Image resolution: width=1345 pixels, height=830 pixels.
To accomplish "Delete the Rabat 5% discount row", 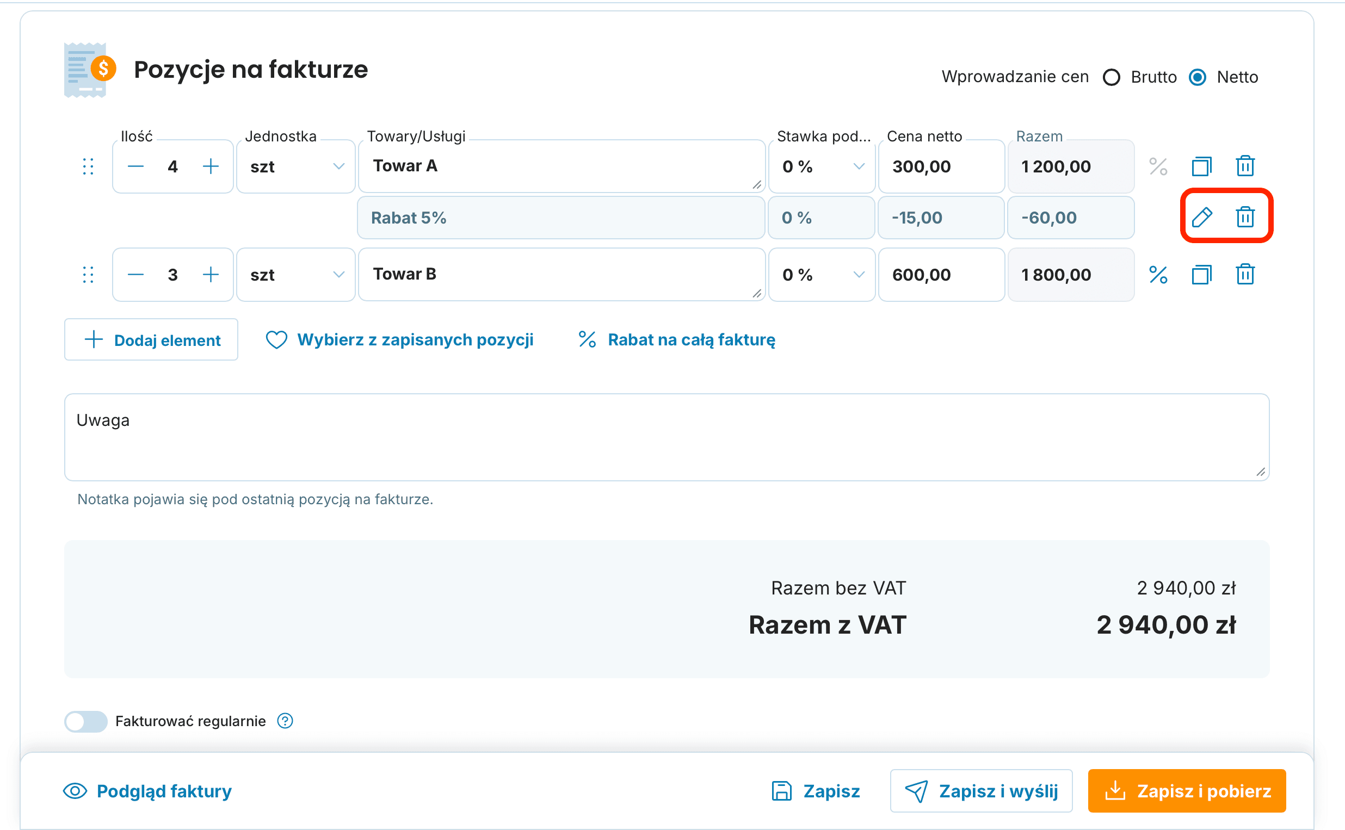I will (1244, 217).
